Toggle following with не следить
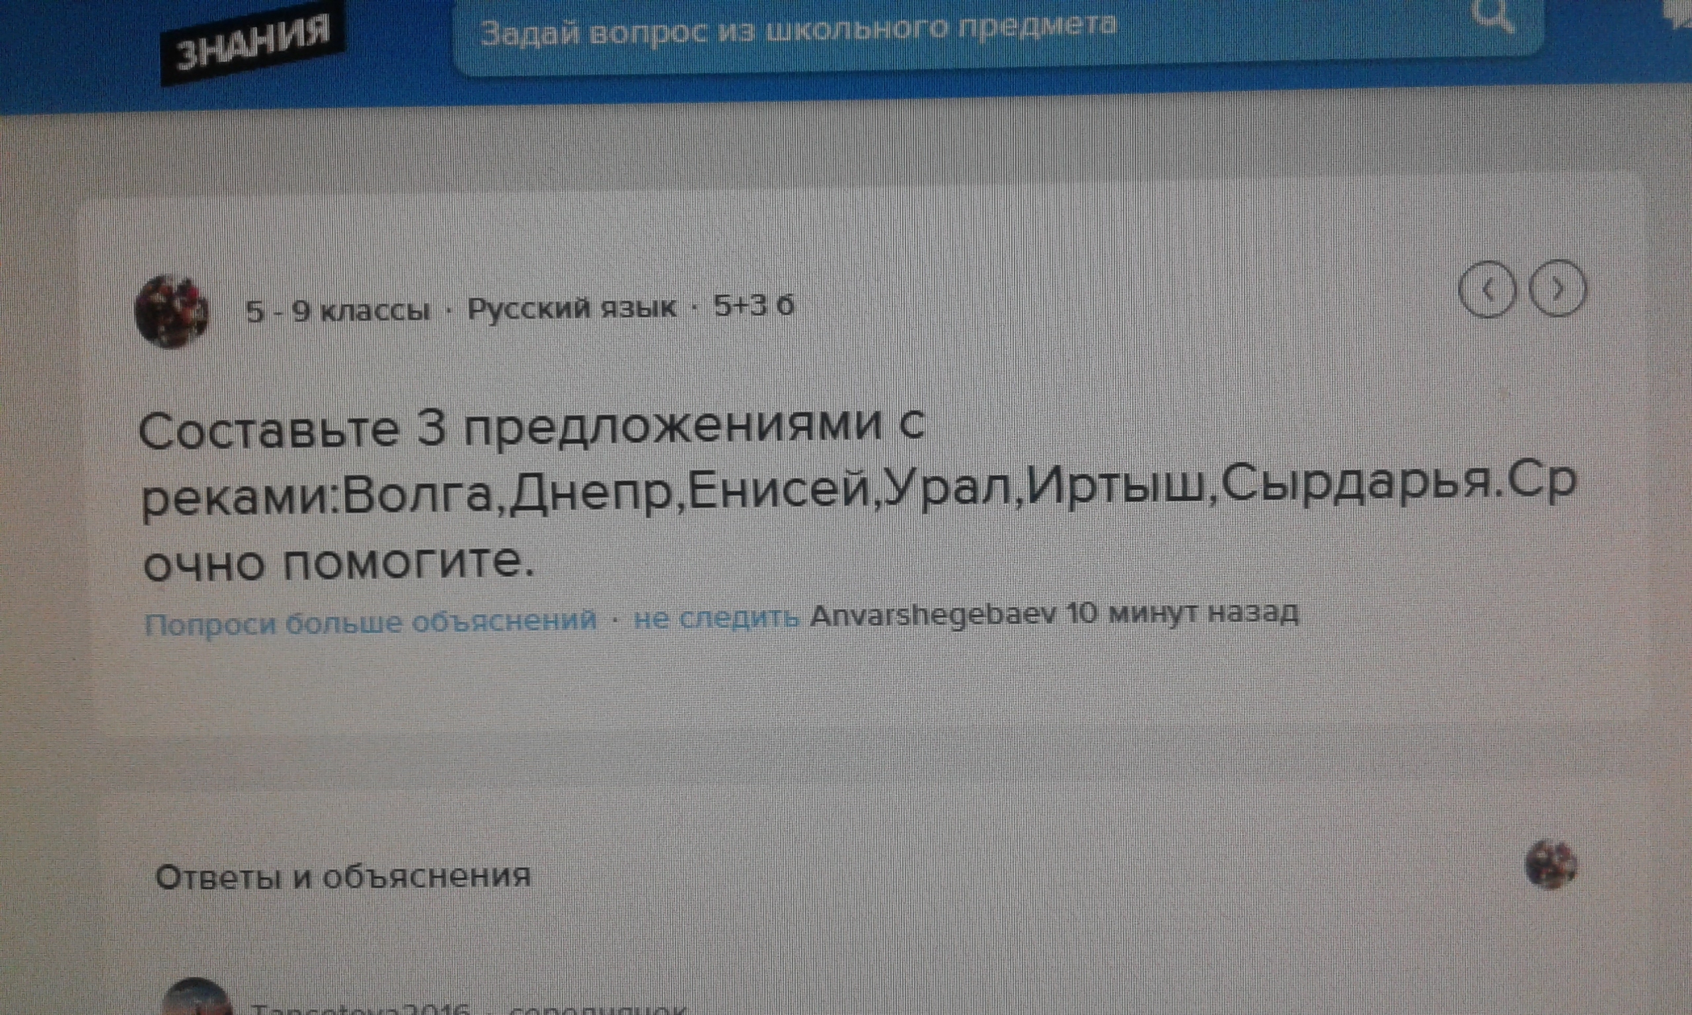 716,618
